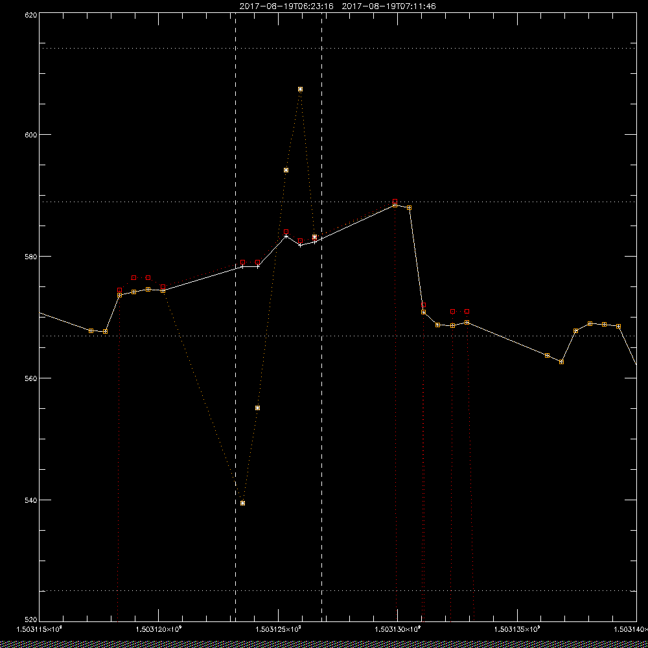The image size is (648, 648).
Task: Select the lowest orange data point near 539
Action: pos(242,503)
